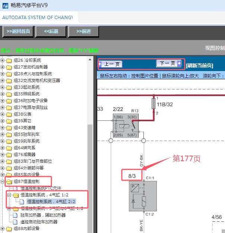This screenshot has height=233, width=225.
Task: Click the <<后退 back button
Action: click(51, 31)
